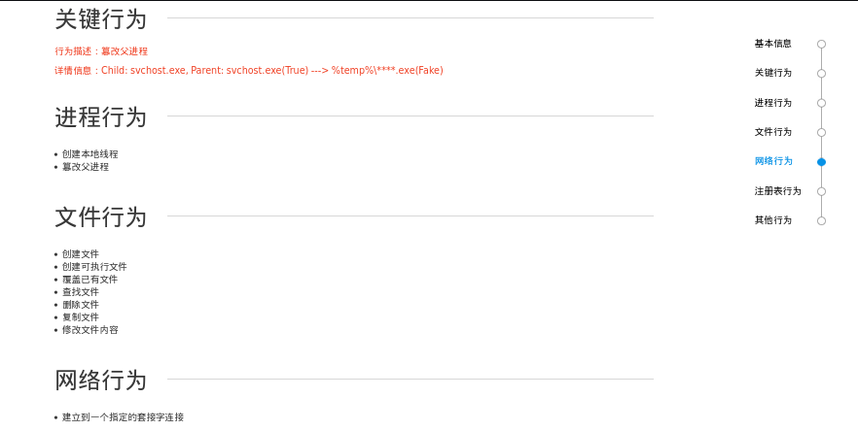The image size is (858, 431).
Task: Navigate to 注册表行为 navigation label
Action: tap(777, 191)
